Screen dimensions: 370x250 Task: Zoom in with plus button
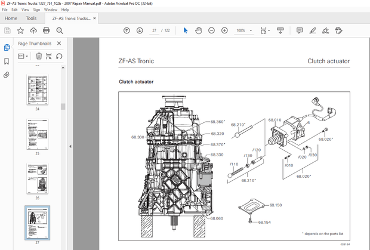click(224, 30)
